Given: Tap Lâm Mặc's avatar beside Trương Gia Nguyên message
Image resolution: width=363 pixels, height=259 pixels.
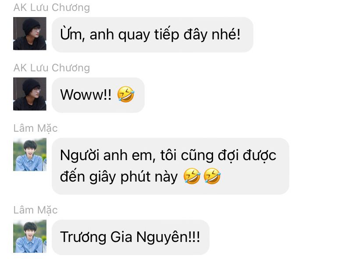Looking at the screenshot, I should click(x=30, y=236).
